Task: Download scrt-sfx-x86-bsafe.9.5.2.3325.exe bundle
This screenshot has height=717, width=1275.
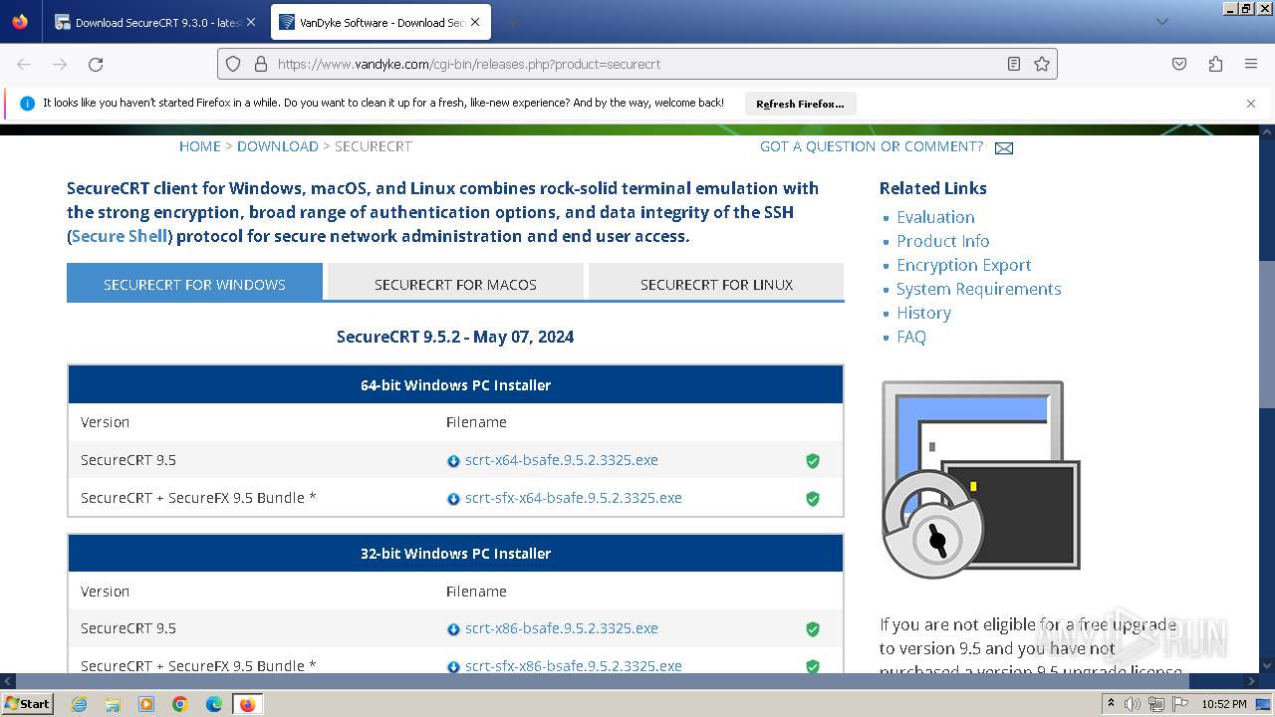Action: tap(574, 666)
